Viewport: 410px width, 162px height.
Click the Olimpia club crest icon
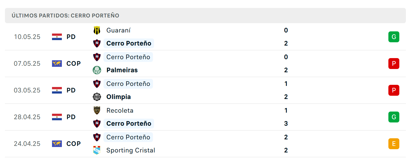(97, 97)
